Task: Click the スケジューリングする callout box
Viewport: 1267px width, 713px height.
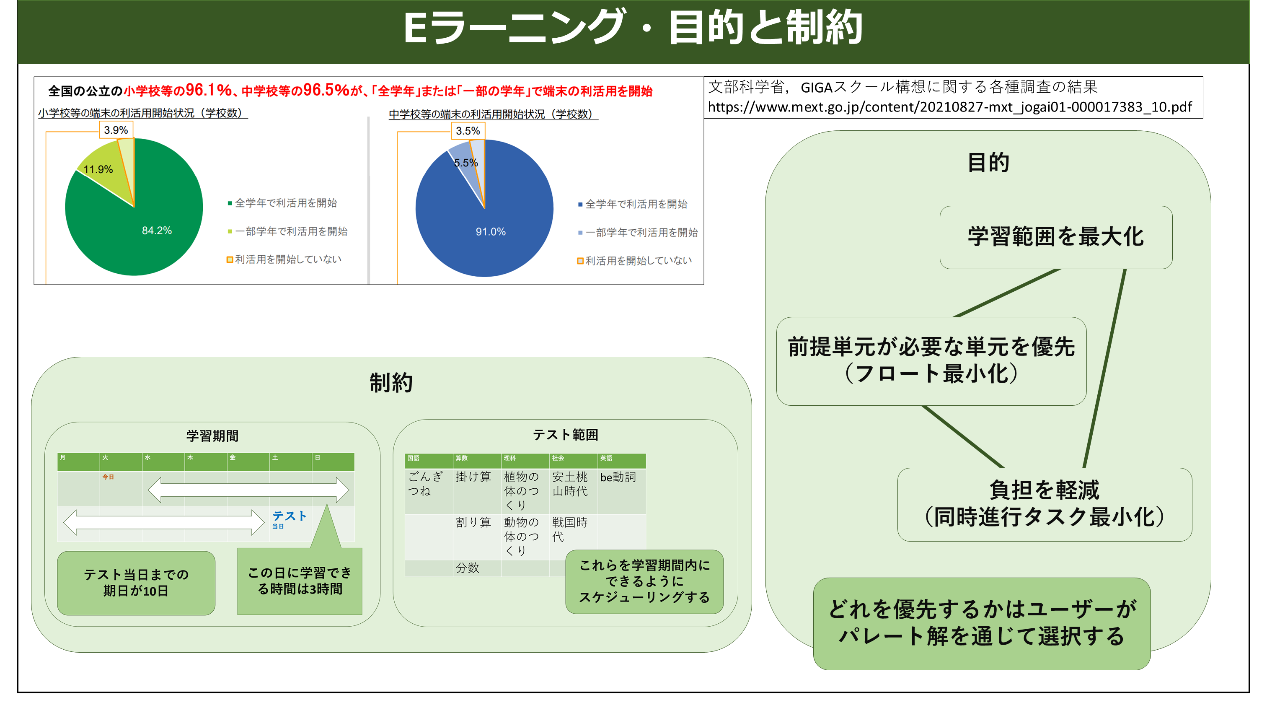Action: [644, 581]
